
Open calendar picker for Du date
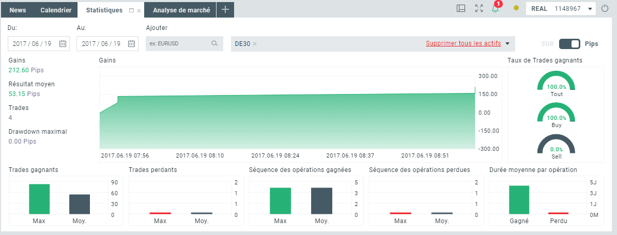tap(63, 43)
